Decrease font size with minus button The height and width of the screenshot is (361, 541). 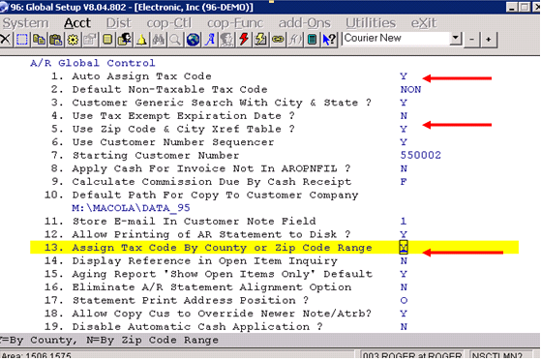[x=471, y=40]
